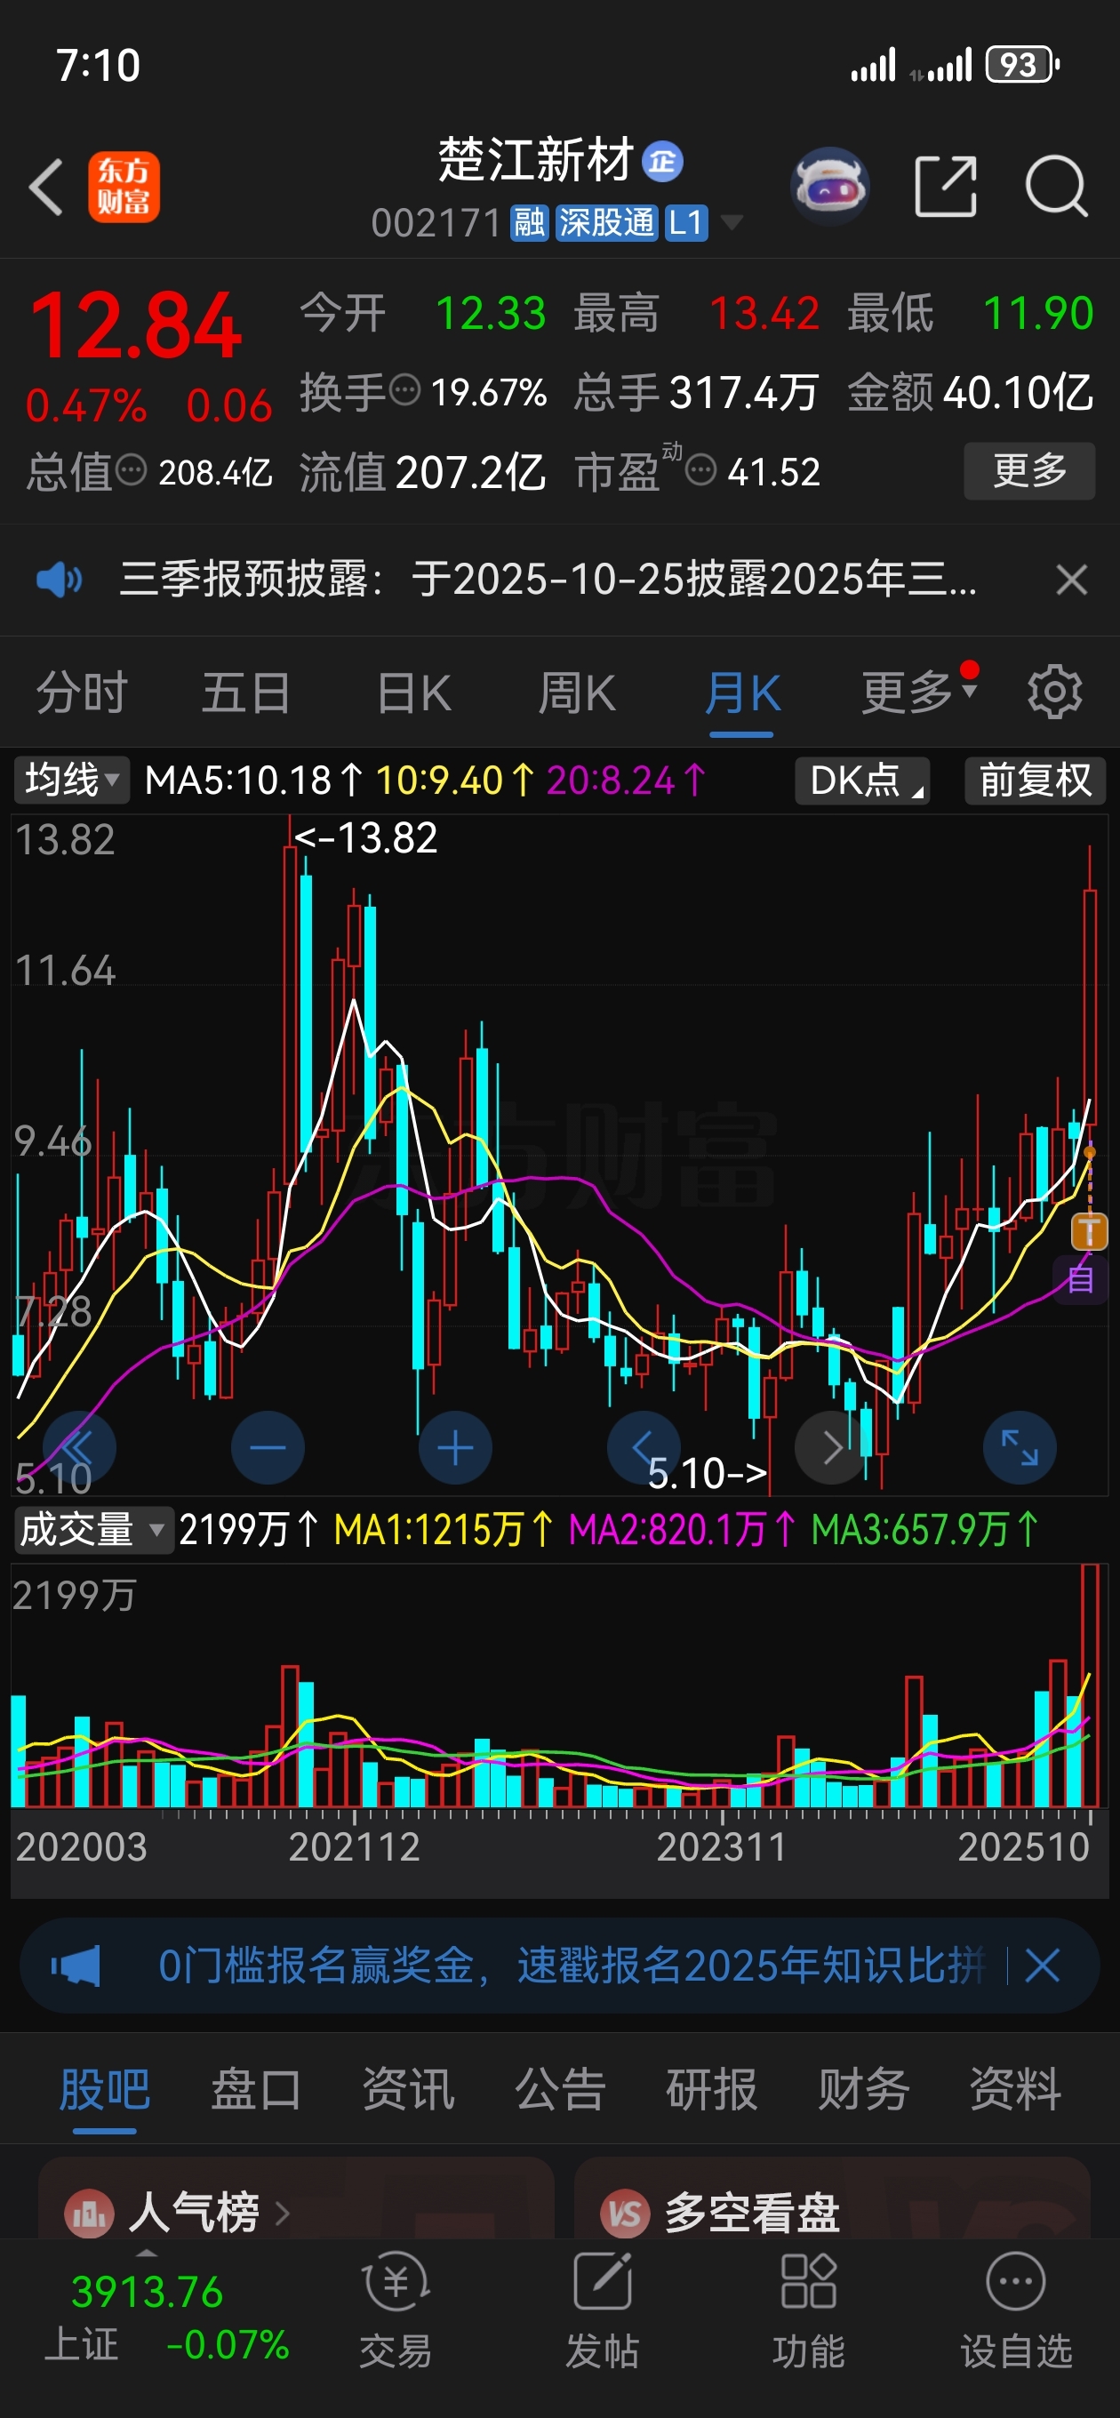Tap the 融 margin badge
The image size is (1120, 2418).
530,223
